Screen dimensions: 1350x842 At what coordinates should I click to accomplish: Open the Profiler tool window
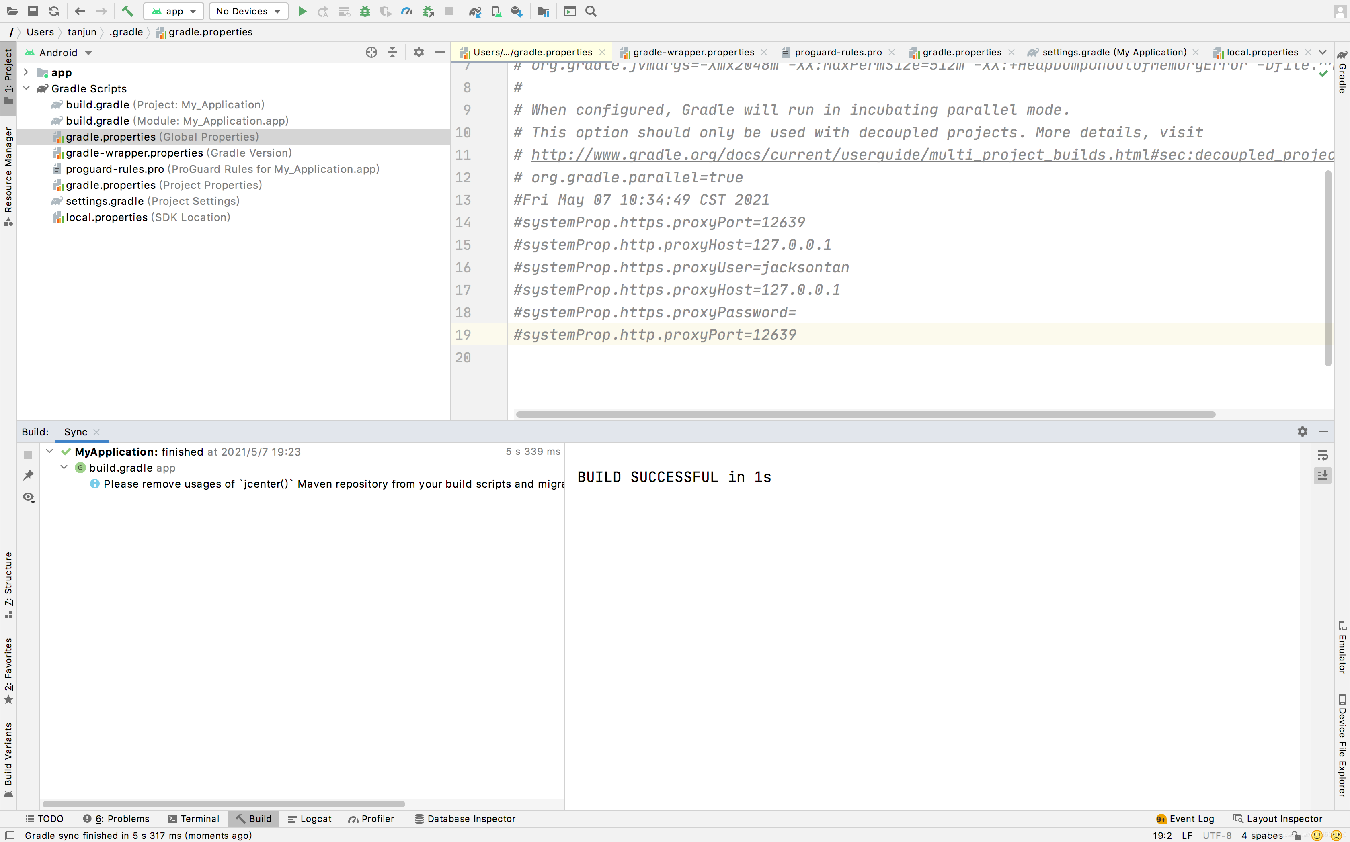(371, 819)
